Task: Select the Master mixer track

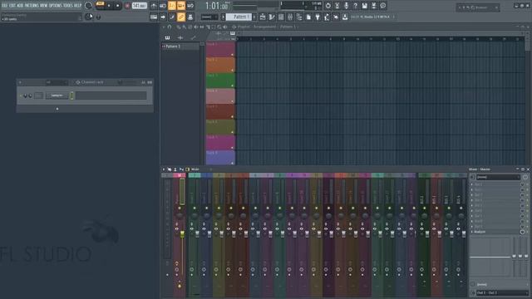Action: pyautogui.click(x=180, y=234)
